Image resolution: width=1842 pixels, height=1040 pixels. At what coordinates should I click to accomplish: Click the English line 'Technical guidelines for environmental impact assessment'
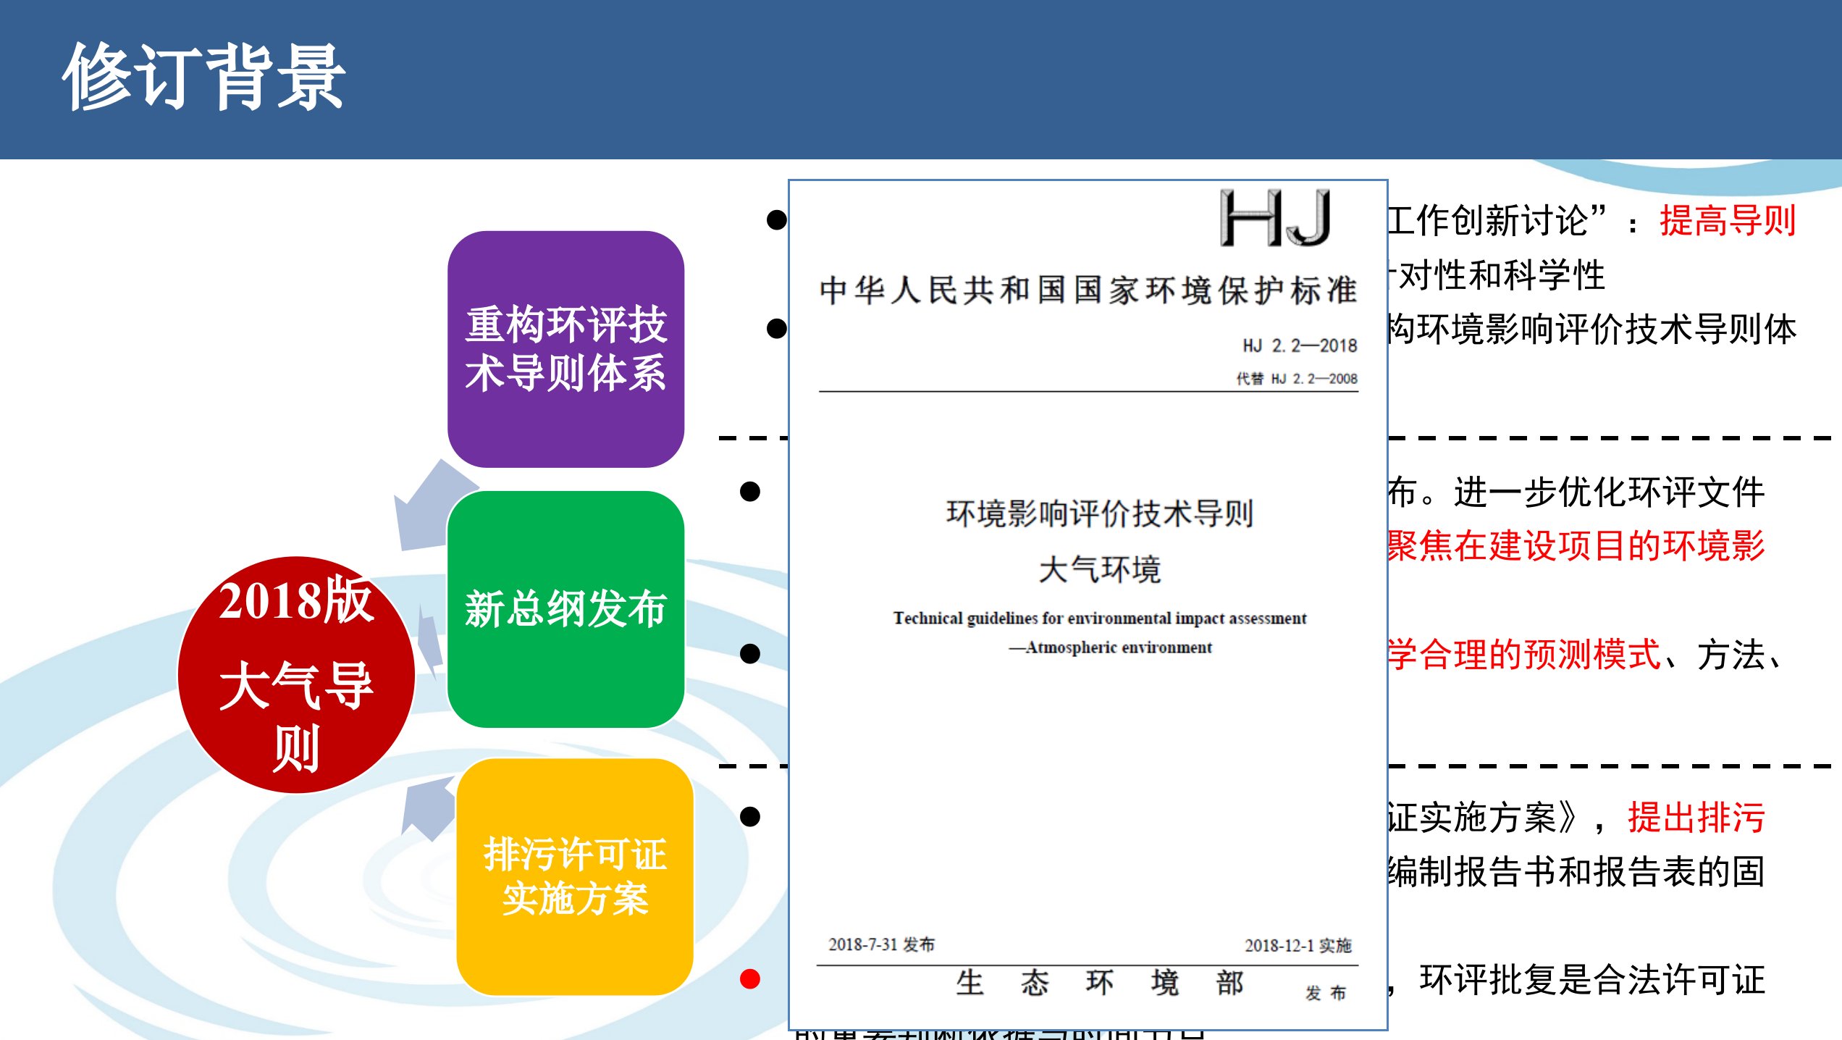(x=1099, y=618)
